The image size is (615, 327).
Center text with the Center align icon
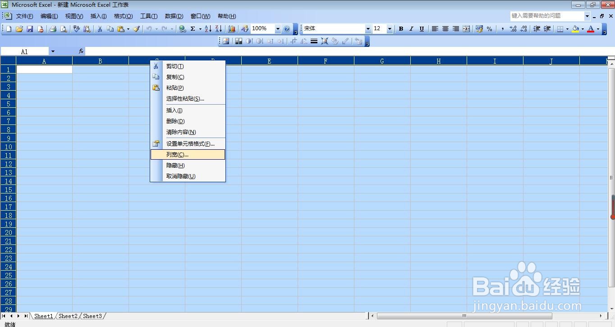tap(445, 29)
